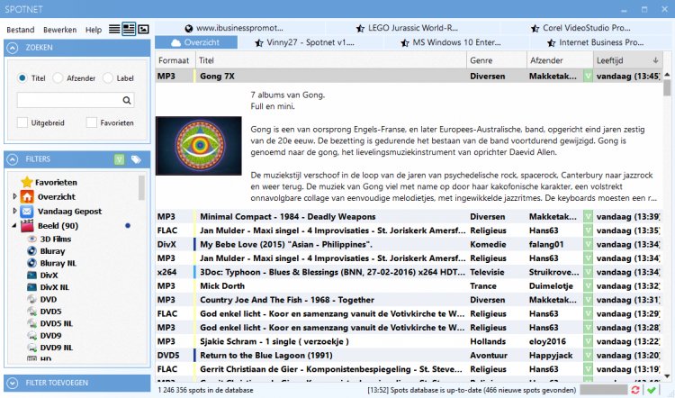Expand the Overzicht tree node
This screenshot has width=675, height=398.
point(14,197)
